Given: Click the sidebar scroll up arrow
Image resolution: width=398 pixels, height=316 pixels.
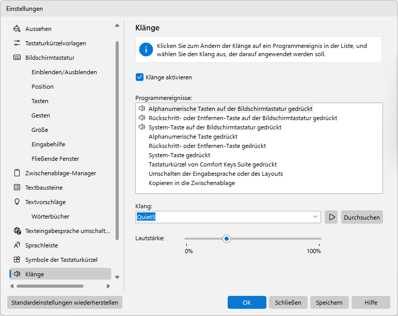Looking at the screenshot, I should [x=117, y=25].
